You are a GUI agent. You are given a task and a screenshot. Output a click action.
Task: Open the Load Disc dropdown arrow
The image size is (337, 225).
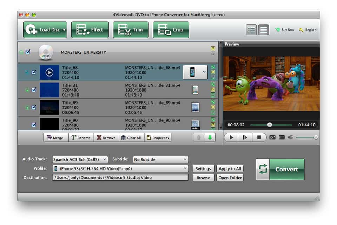pos(64,29)
